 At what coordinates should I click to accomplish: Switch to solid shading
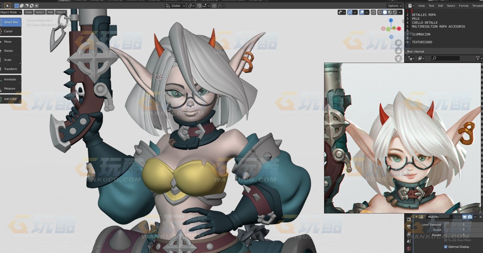(x=385, y=12)
